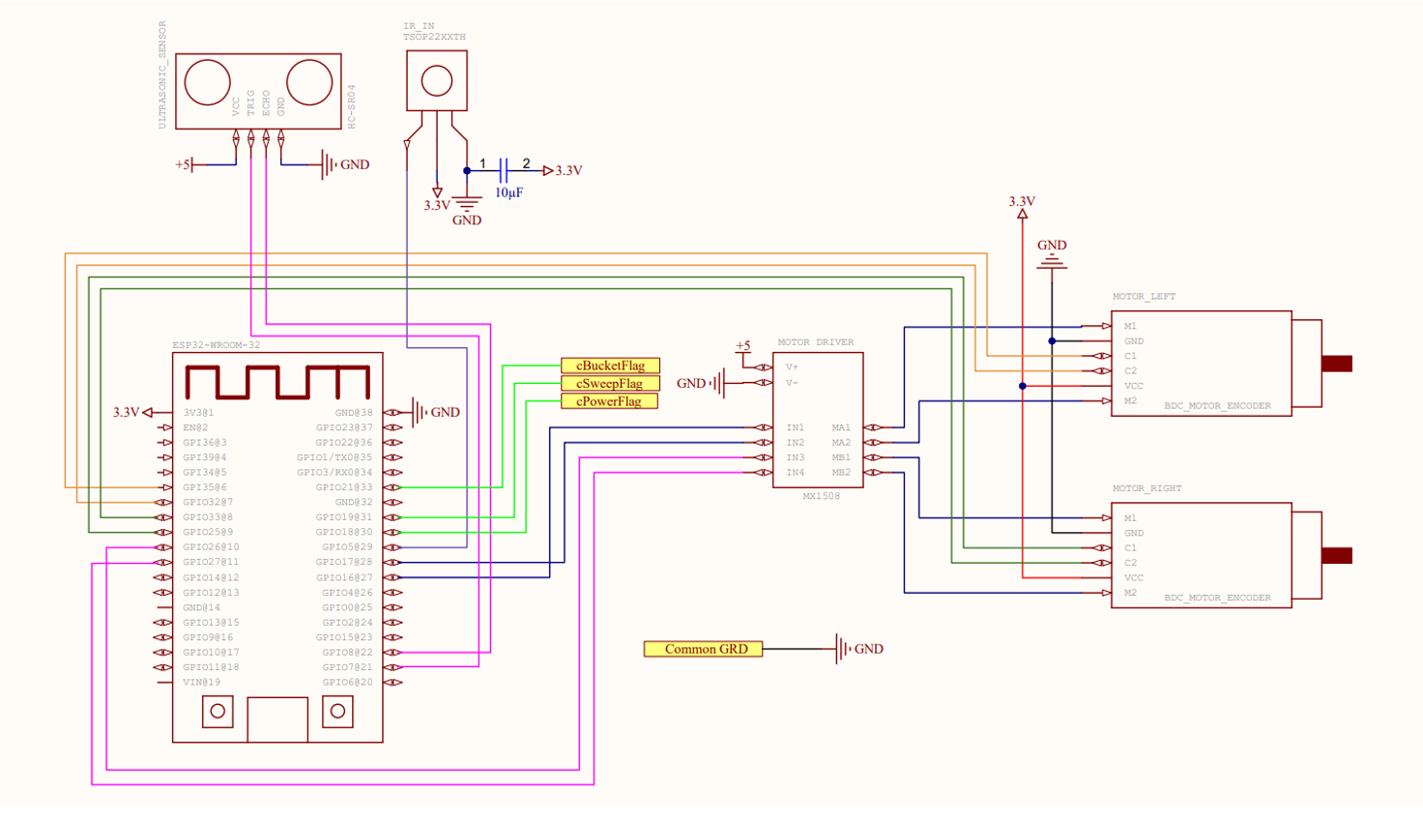Select the MOTOR_RIGHT label
Screen dimensions: 1423x821
pos(1147,488)
